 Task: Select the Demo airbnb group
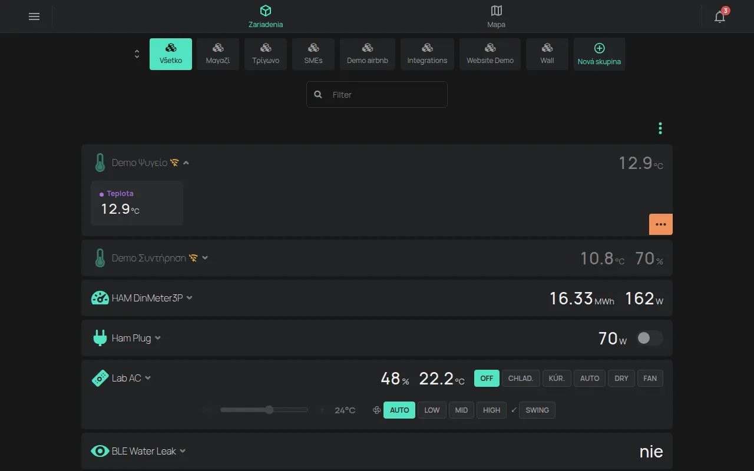(368, 54)
